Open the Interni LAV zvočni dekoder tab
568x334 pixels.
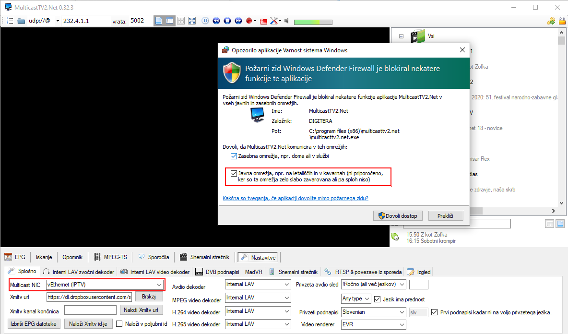[78, 272]
